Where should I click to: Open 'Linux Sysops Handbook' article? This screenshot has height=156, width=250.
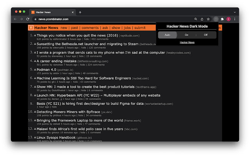[56, 138]
